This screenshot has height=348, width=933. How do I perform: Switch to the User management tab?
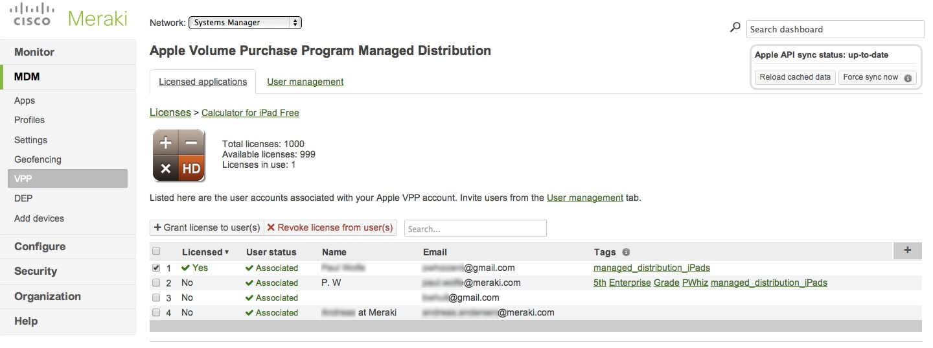[305, 82]
